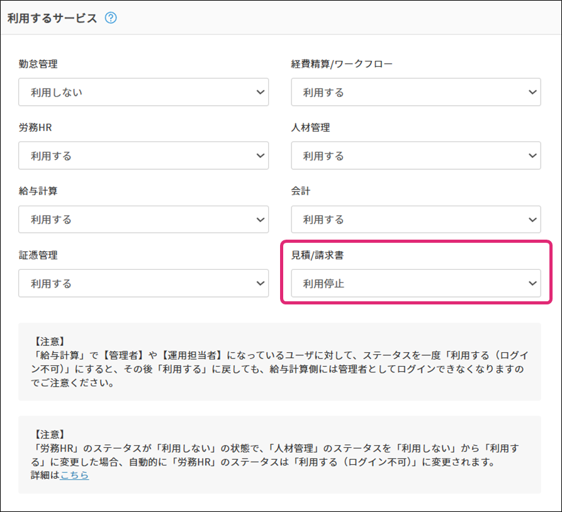The image size is (562, 512).
Task: Open the 見積/請求書 dropdown showing 利用停止
Action: tap(415, 284)
